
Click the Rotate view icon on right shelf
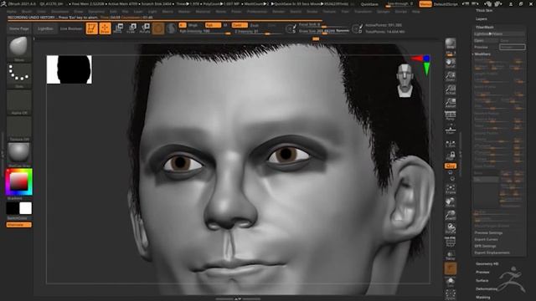coord(451,228)
